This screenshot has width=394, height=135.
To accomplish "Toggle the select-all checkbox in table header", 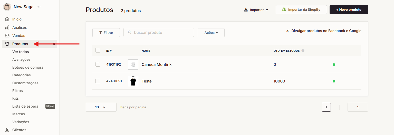I will pos(98,50).
